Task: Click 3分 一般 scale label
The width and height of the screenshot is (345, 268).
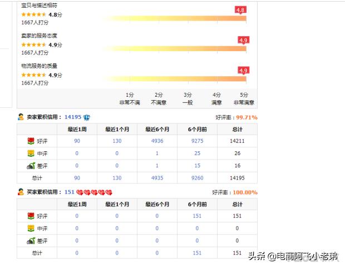Action: [188, 99]
